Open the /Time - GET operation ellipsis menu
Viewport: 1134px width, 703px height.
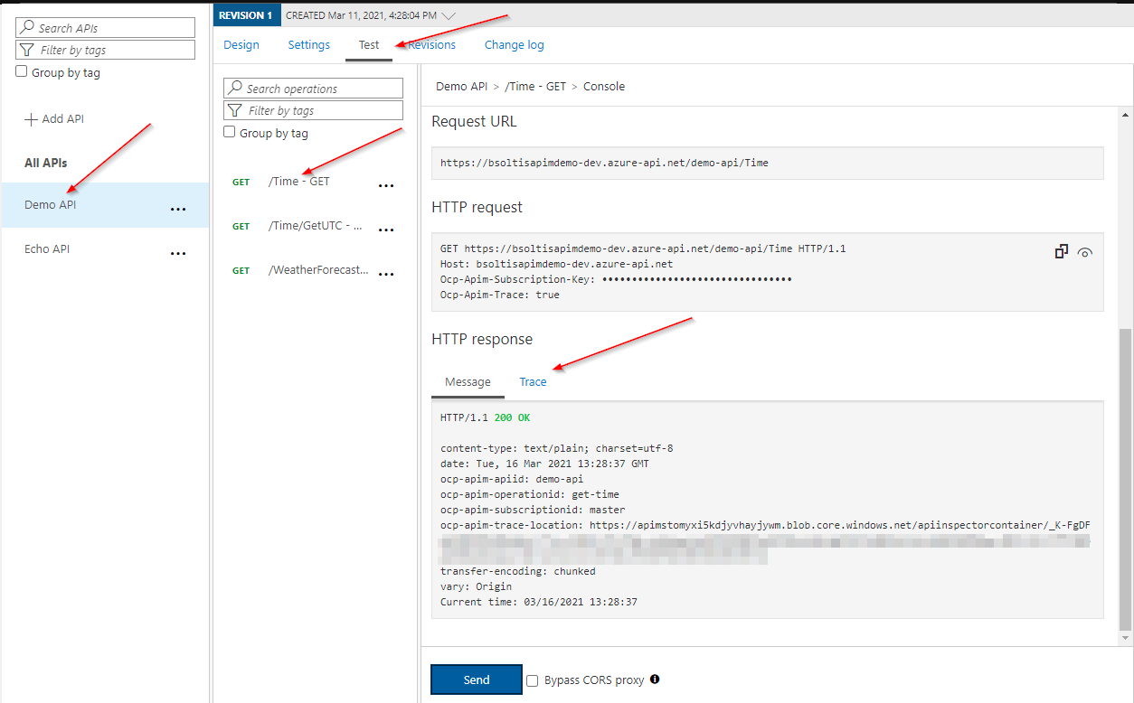coord(386,185)
